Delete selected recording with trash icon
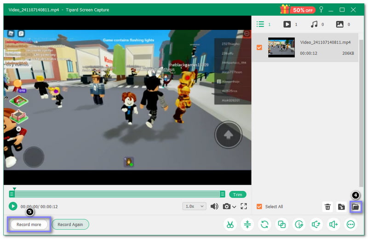 328,207
